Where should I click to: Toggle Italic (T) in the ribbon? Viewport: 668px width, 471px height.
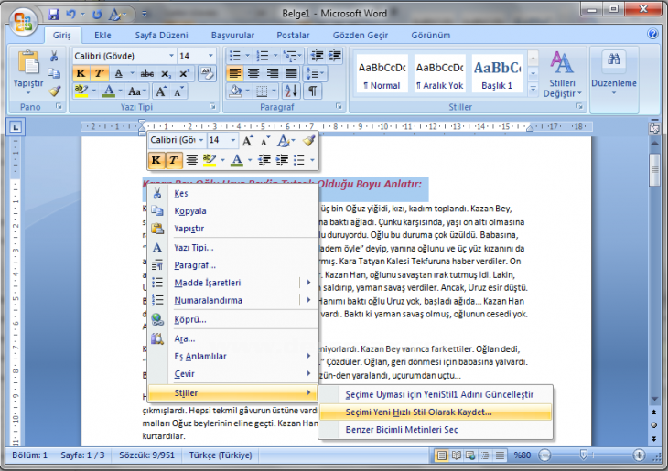click(99, 74)
